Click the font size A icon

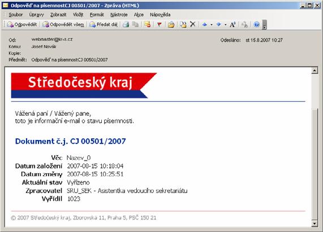point(232,24)
